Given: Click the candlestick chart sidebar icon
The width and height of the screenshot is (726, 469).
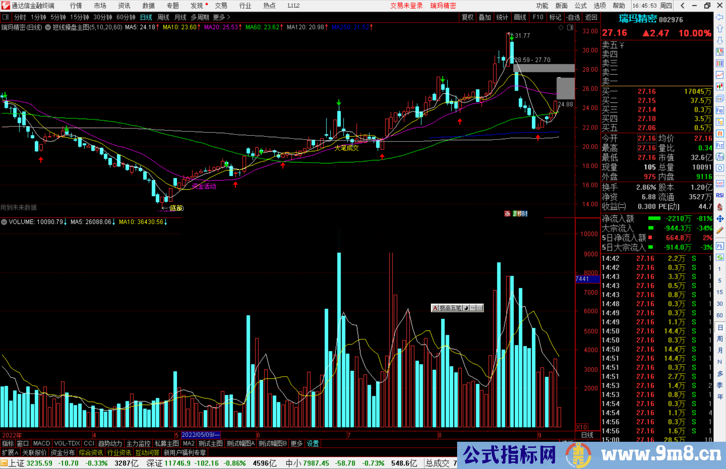Looking at the screenshot, I should [720, 87].
